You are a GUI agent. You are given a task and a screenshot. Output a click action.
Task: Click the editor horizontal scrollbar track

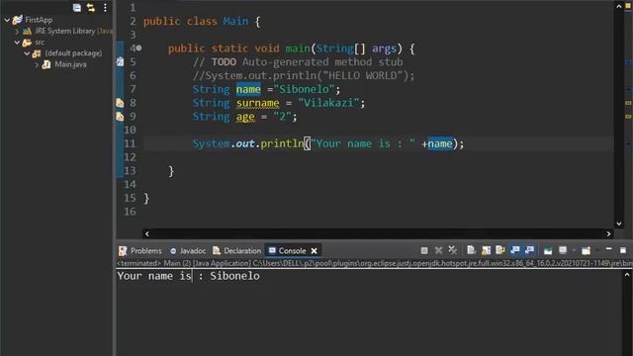coord(378,233)
